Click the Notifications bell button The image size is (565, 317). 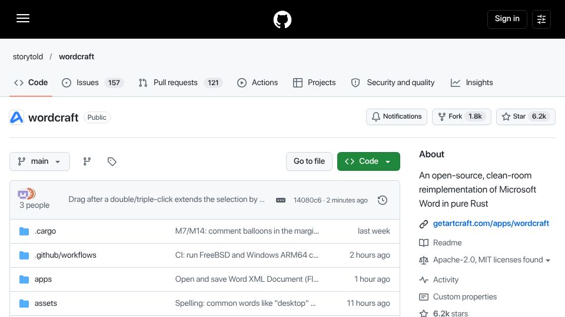coord(396,116)
